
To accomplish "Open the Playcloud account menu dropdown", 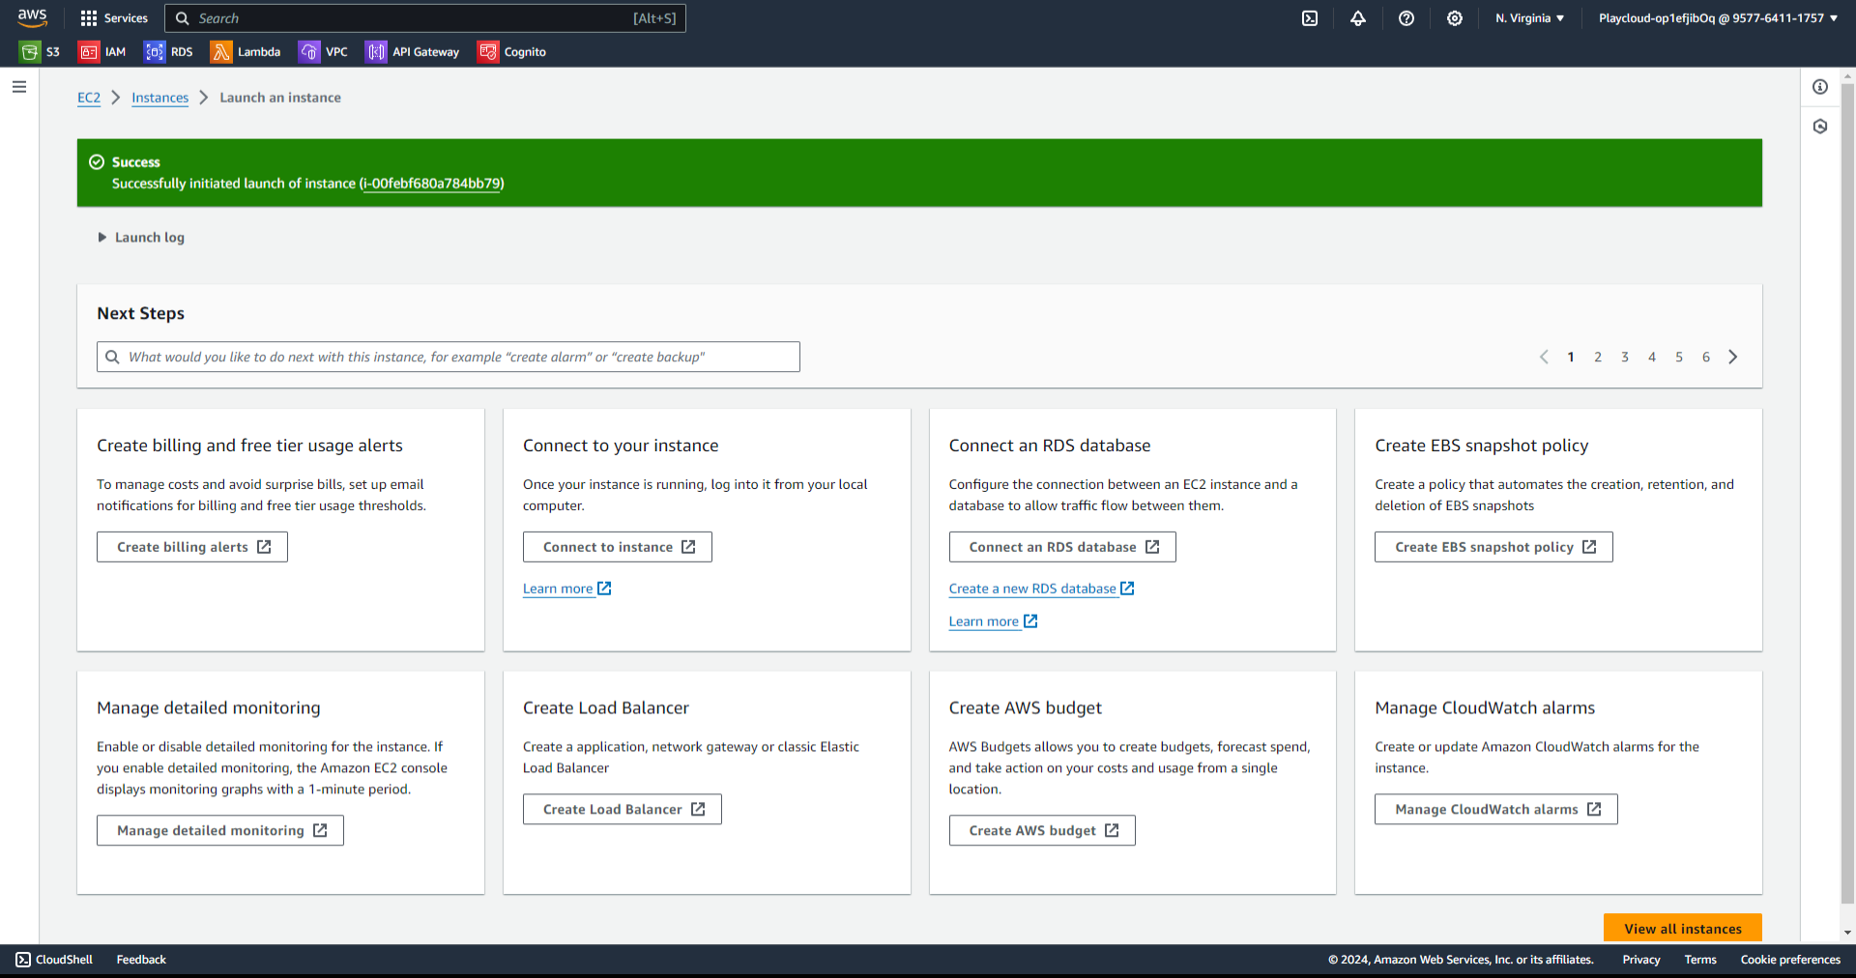I will click(1717, 18).
